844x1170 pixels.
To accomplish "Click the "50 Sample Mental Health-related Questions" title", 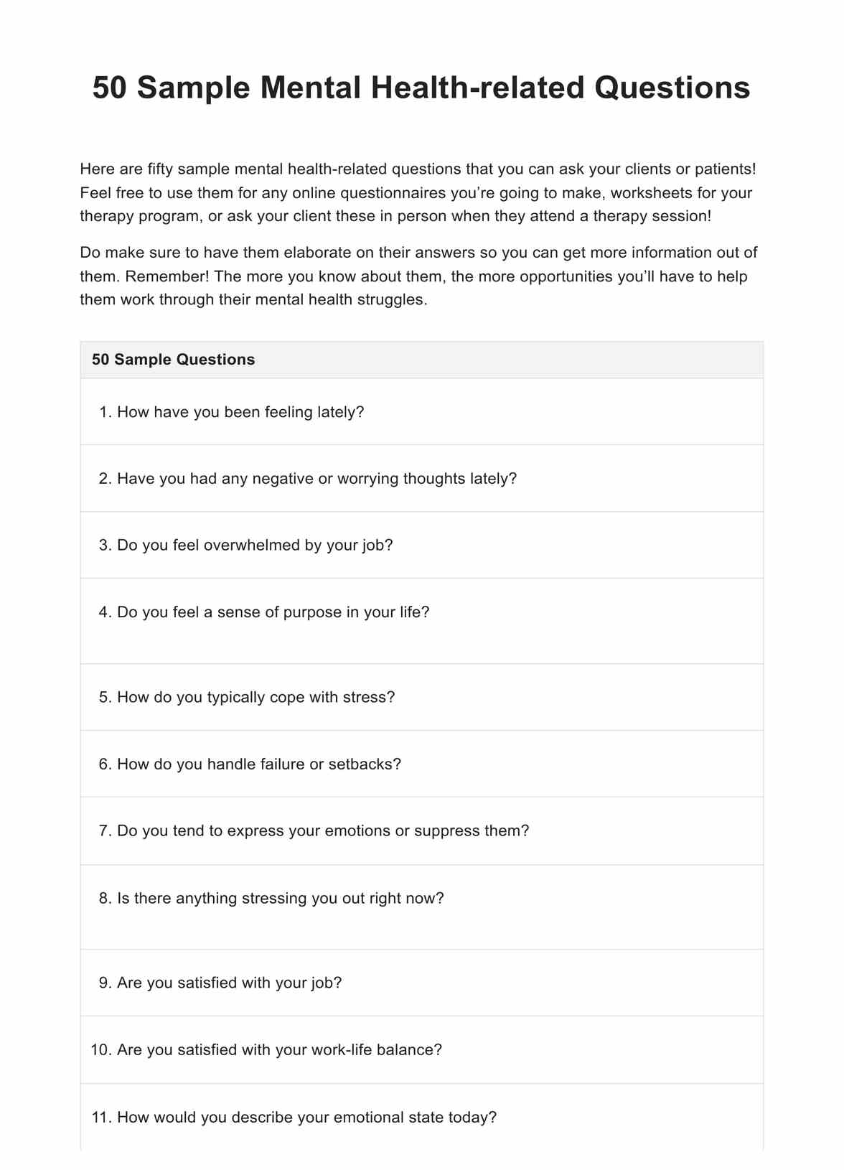I will tap(421, 88).
